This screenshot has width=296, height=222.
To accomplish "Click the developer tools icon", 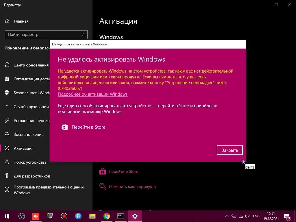I will (x=7, y=176).
